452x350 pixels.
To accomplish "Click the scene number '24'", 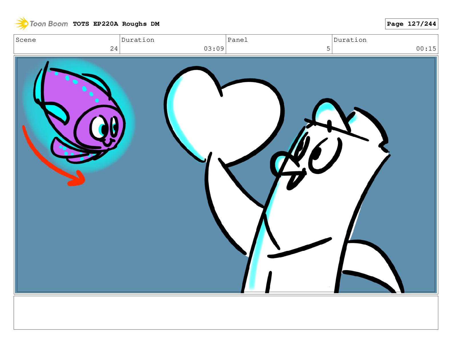I will (x=114, y=49).
